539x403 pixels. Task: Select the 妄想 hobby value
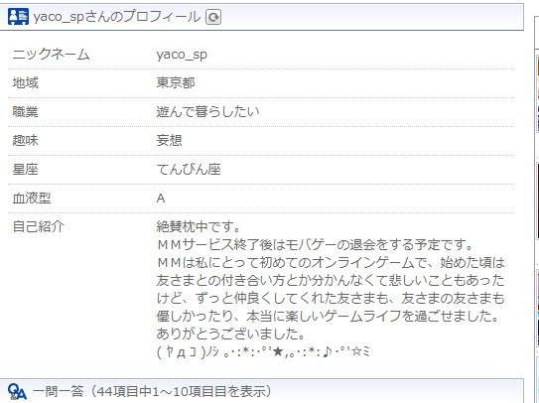point(169,140)
